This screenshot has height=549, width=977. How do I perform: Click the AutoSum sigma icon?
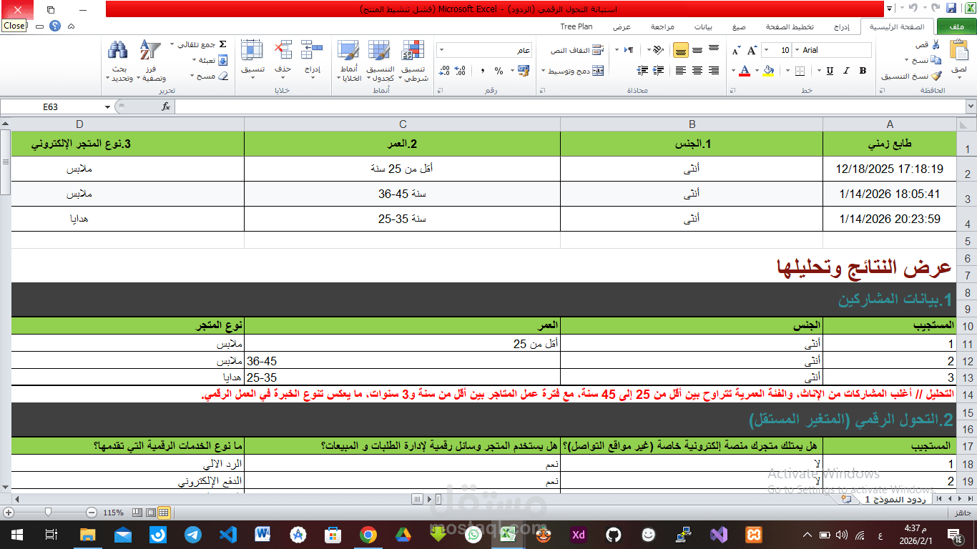222,44
